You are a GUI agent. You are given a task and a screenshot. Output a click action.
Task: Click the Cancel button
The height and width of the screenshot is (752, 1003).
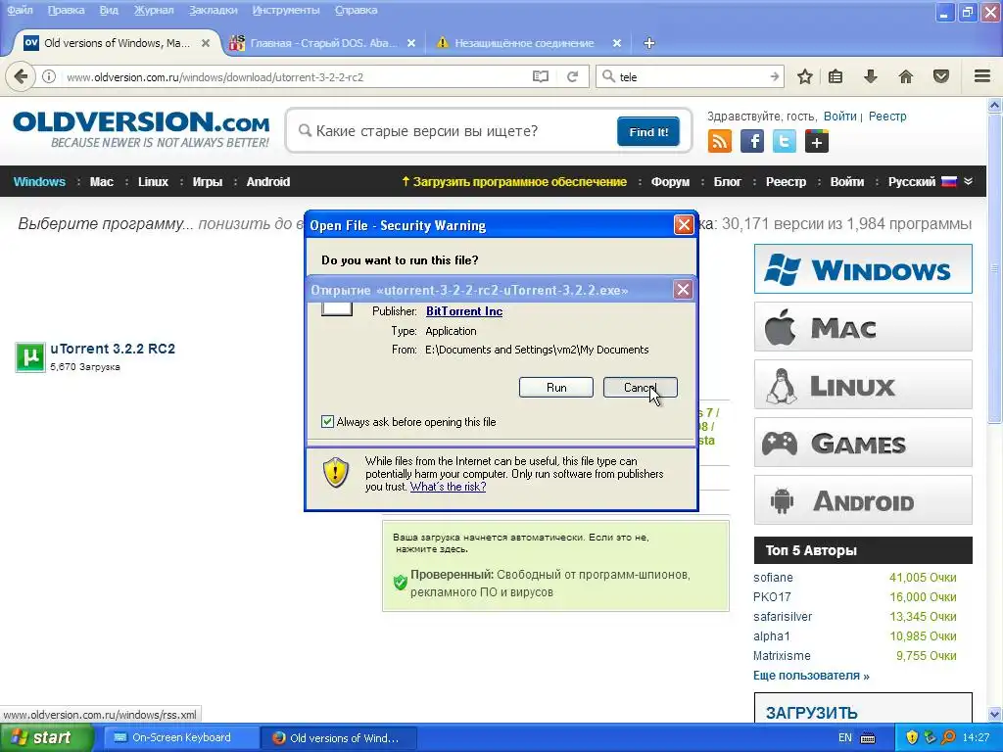pos(640,388)
